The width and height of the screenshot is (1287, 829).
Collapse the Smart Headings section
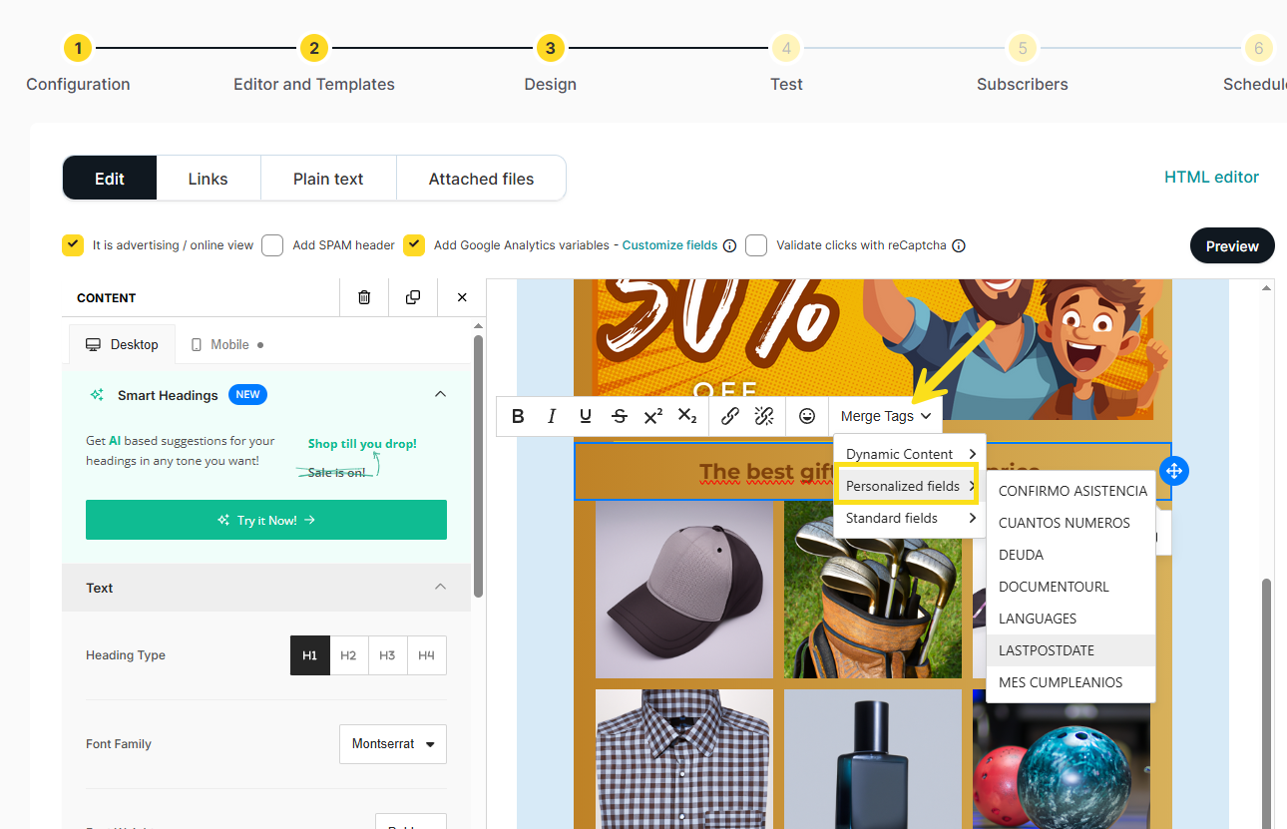(x=440, y=395)
